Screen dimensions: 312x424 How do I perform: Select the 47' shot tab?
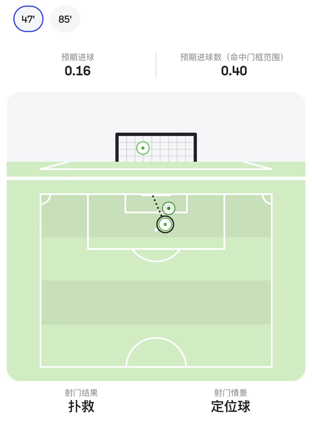[x=28, y=19]
